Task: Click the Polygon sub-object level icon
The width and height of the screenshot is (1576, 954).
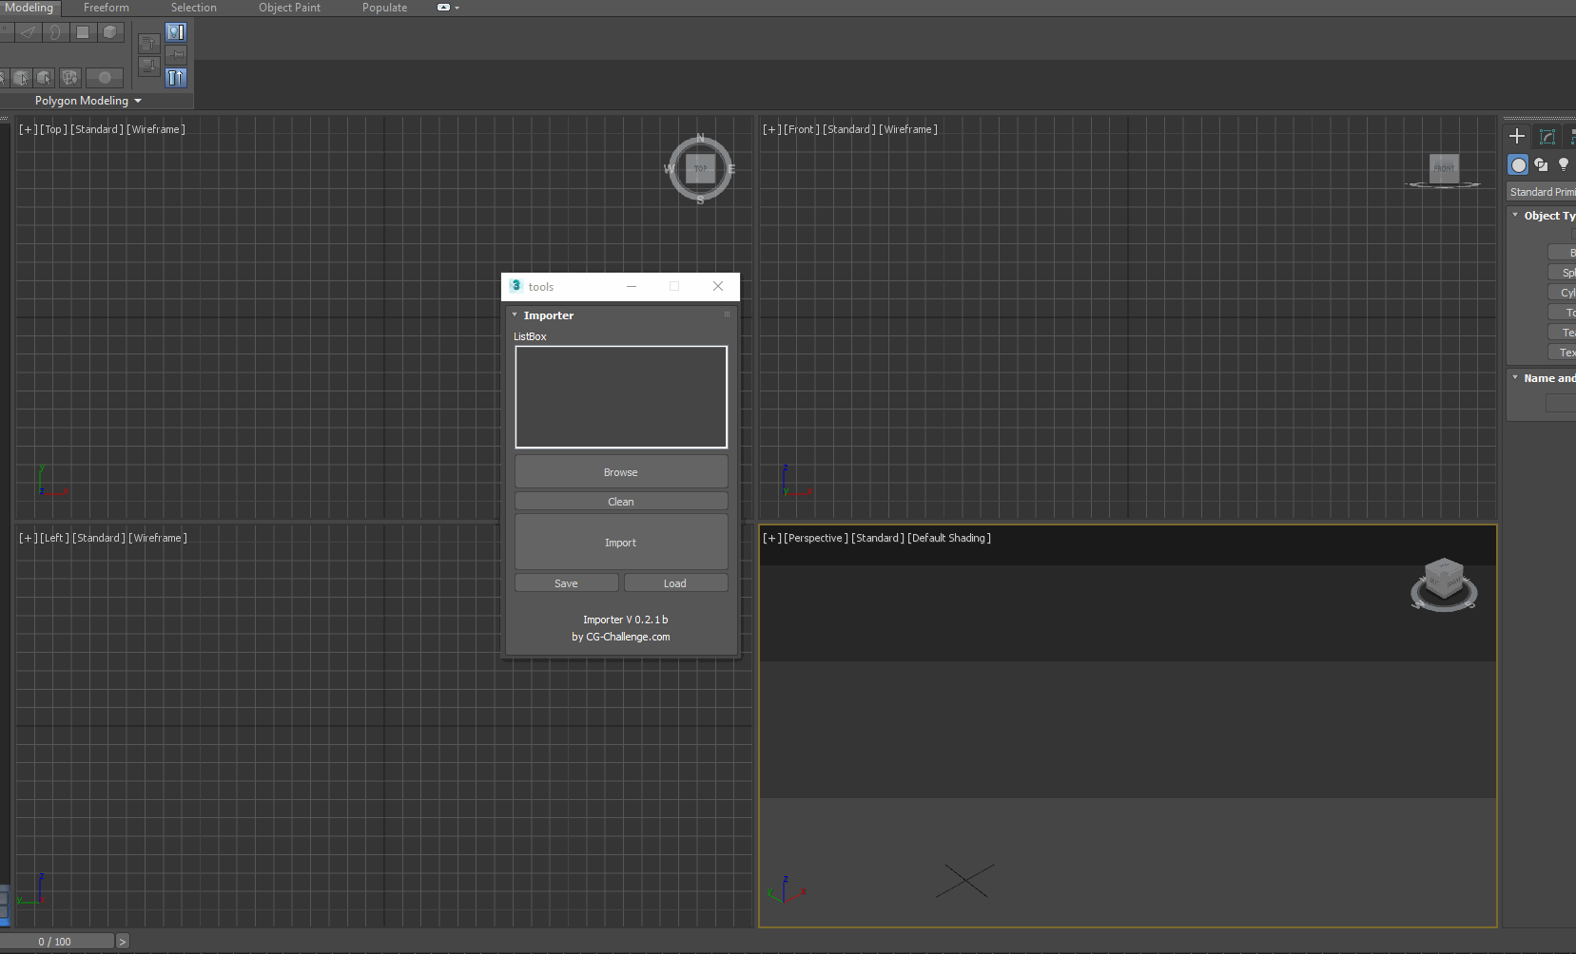Action: point(83,32)
